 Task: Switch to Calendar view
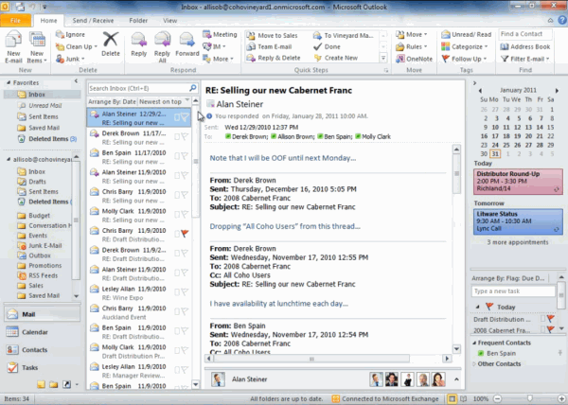34,332
